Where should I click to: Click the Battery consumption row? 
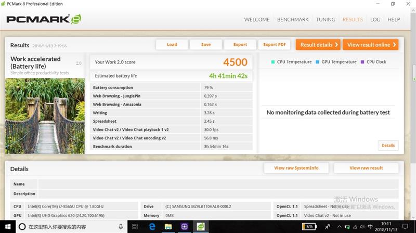[172, 87]
